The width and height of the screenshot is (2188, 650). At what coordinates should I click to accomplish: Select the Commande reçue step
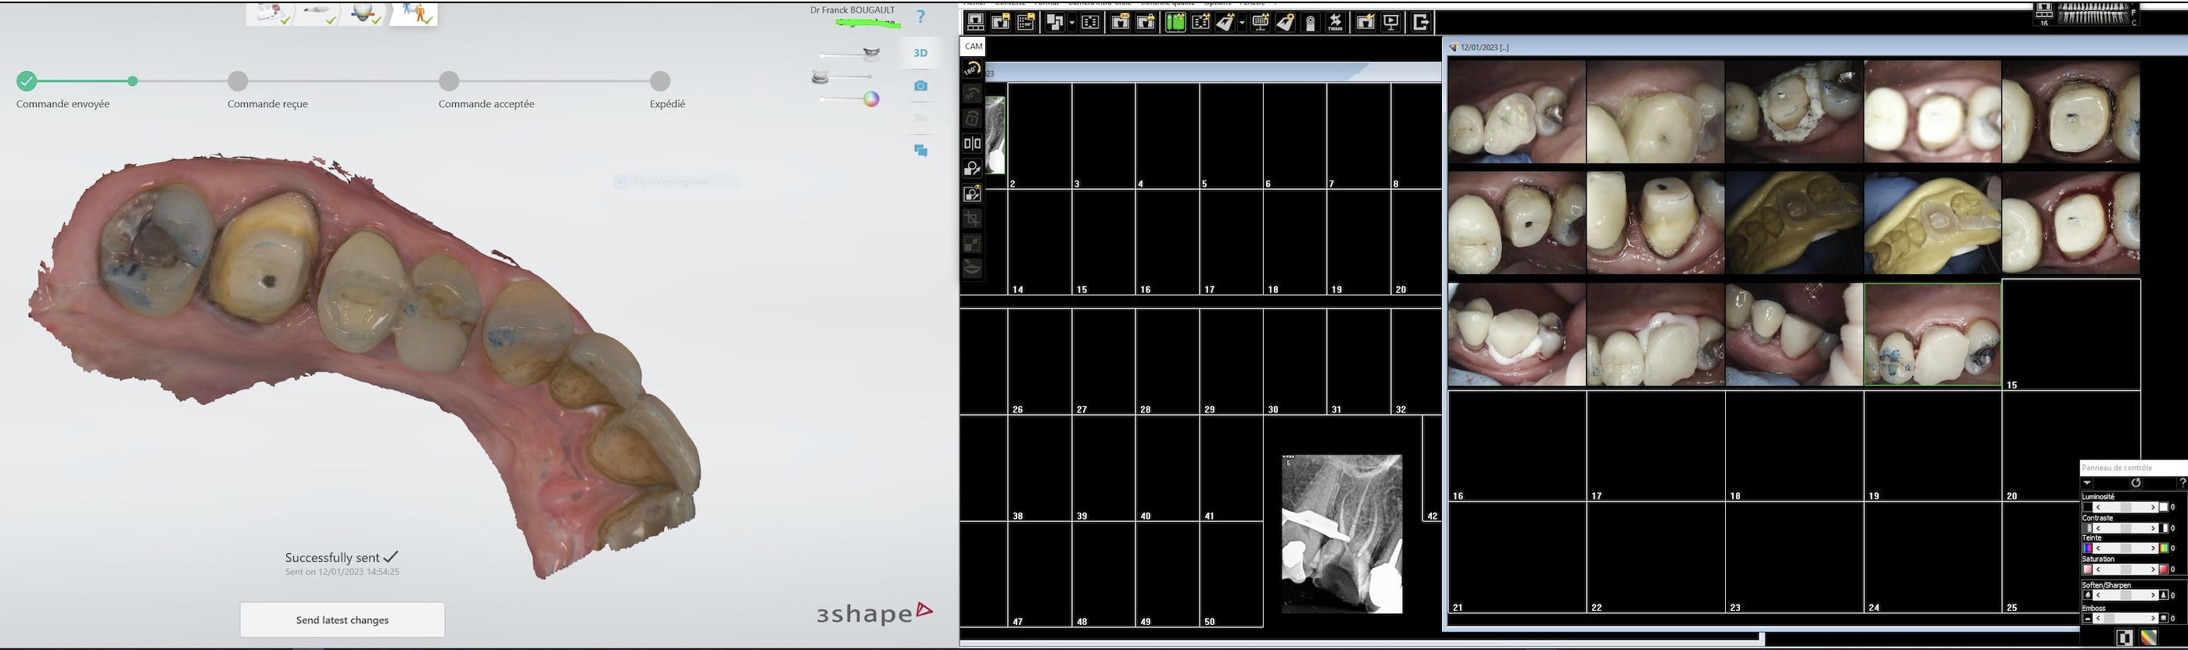click(238, 81)
